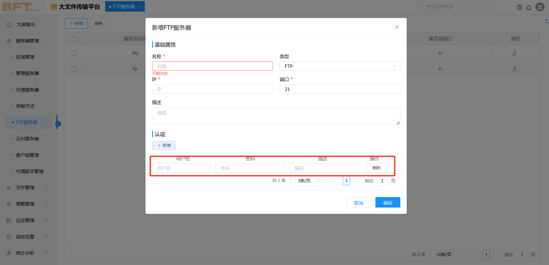Expand the 文件管理 menu chevron
The width and height of the screenshot is (549, 265).
[x=46, y=187]
